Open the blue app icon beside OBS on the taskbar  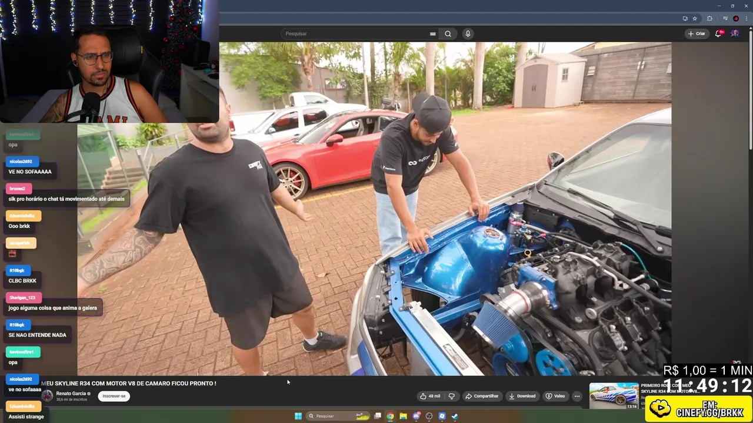point(442,416)
